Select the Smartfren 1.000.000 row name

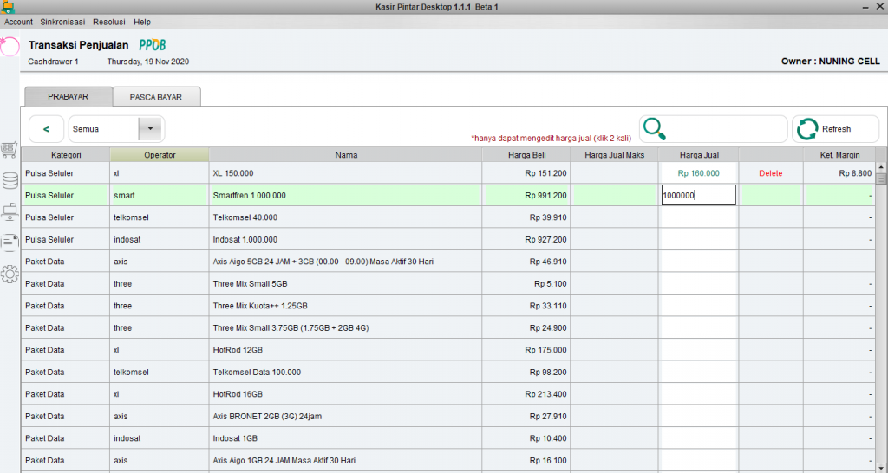pos(249,195)
